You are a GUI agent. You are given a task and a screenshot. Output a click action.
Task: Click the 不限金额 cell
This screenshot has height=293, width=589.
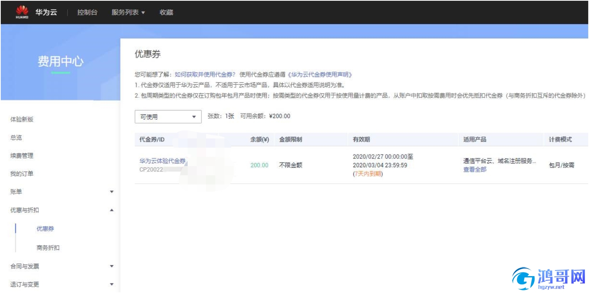click(290, 165)
